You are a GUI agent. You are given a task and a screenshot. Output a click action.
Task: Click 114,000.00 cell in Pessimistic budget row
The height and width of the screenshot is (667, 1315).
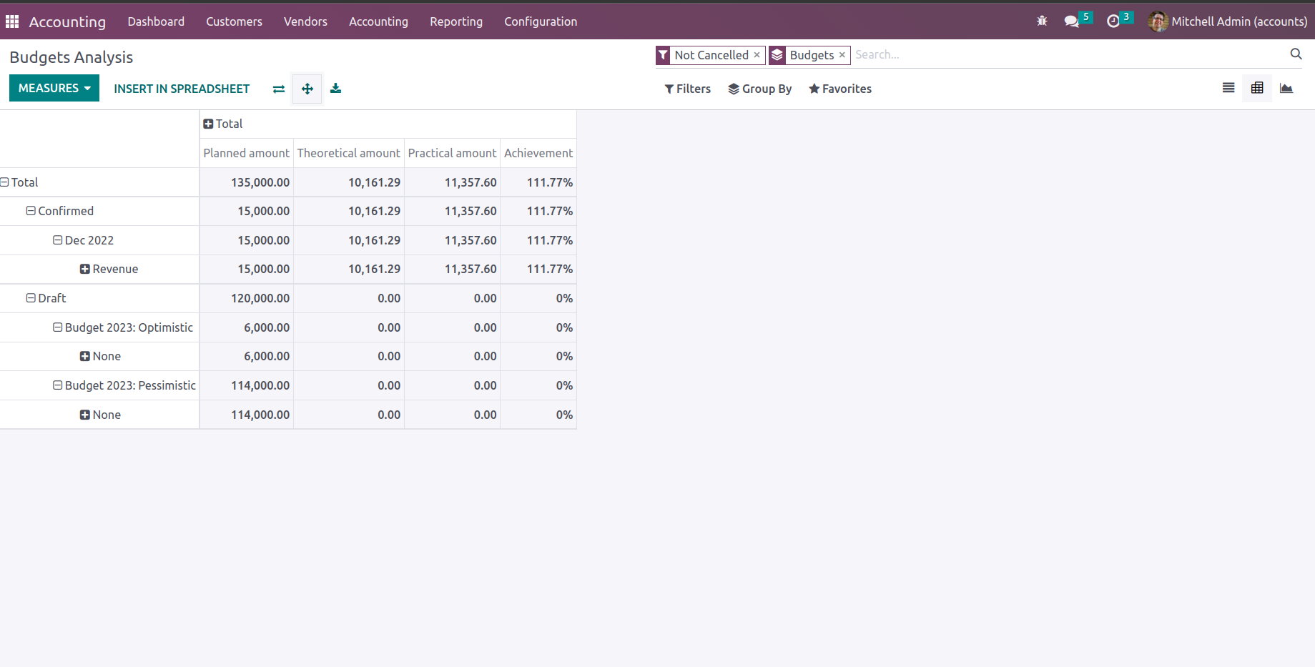click(247, 385)
